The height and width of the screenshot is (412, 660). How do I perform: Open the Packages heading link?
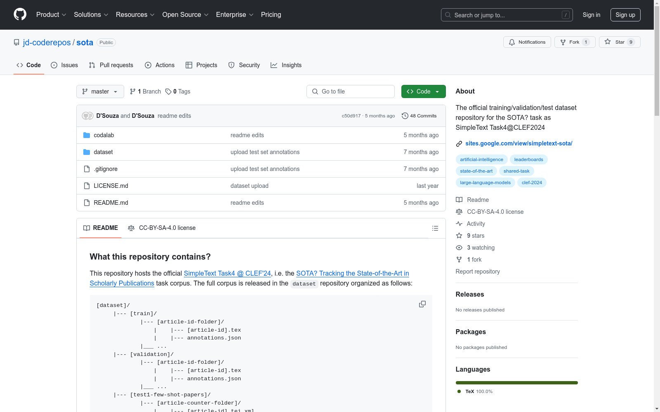pyautogui.click(x=471, y=332)
